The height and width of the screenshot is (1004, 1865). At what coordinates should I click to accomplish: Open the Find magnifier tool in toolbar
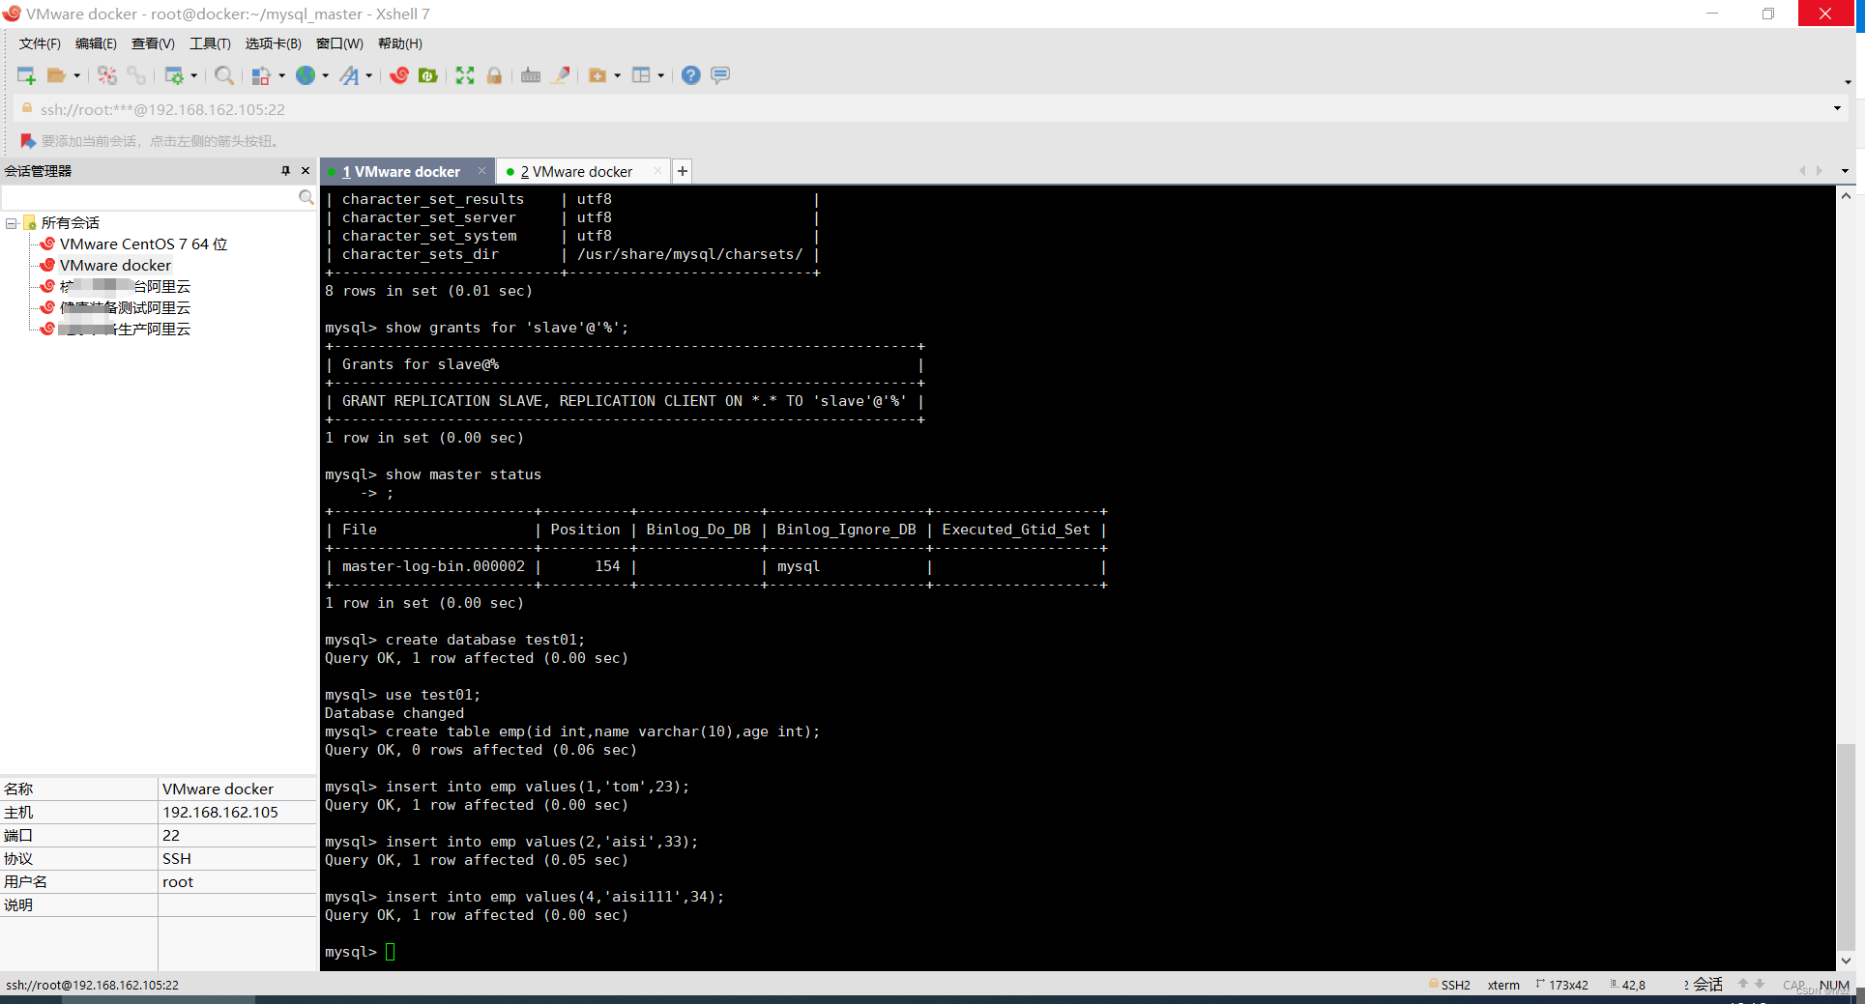[x=224, y=75]
